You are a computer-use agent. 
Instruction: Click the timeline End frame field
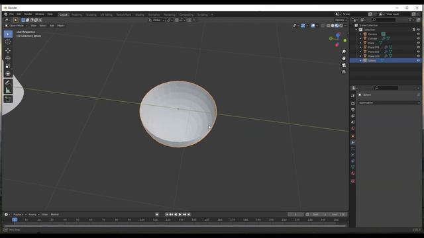(x=339, y=214)
